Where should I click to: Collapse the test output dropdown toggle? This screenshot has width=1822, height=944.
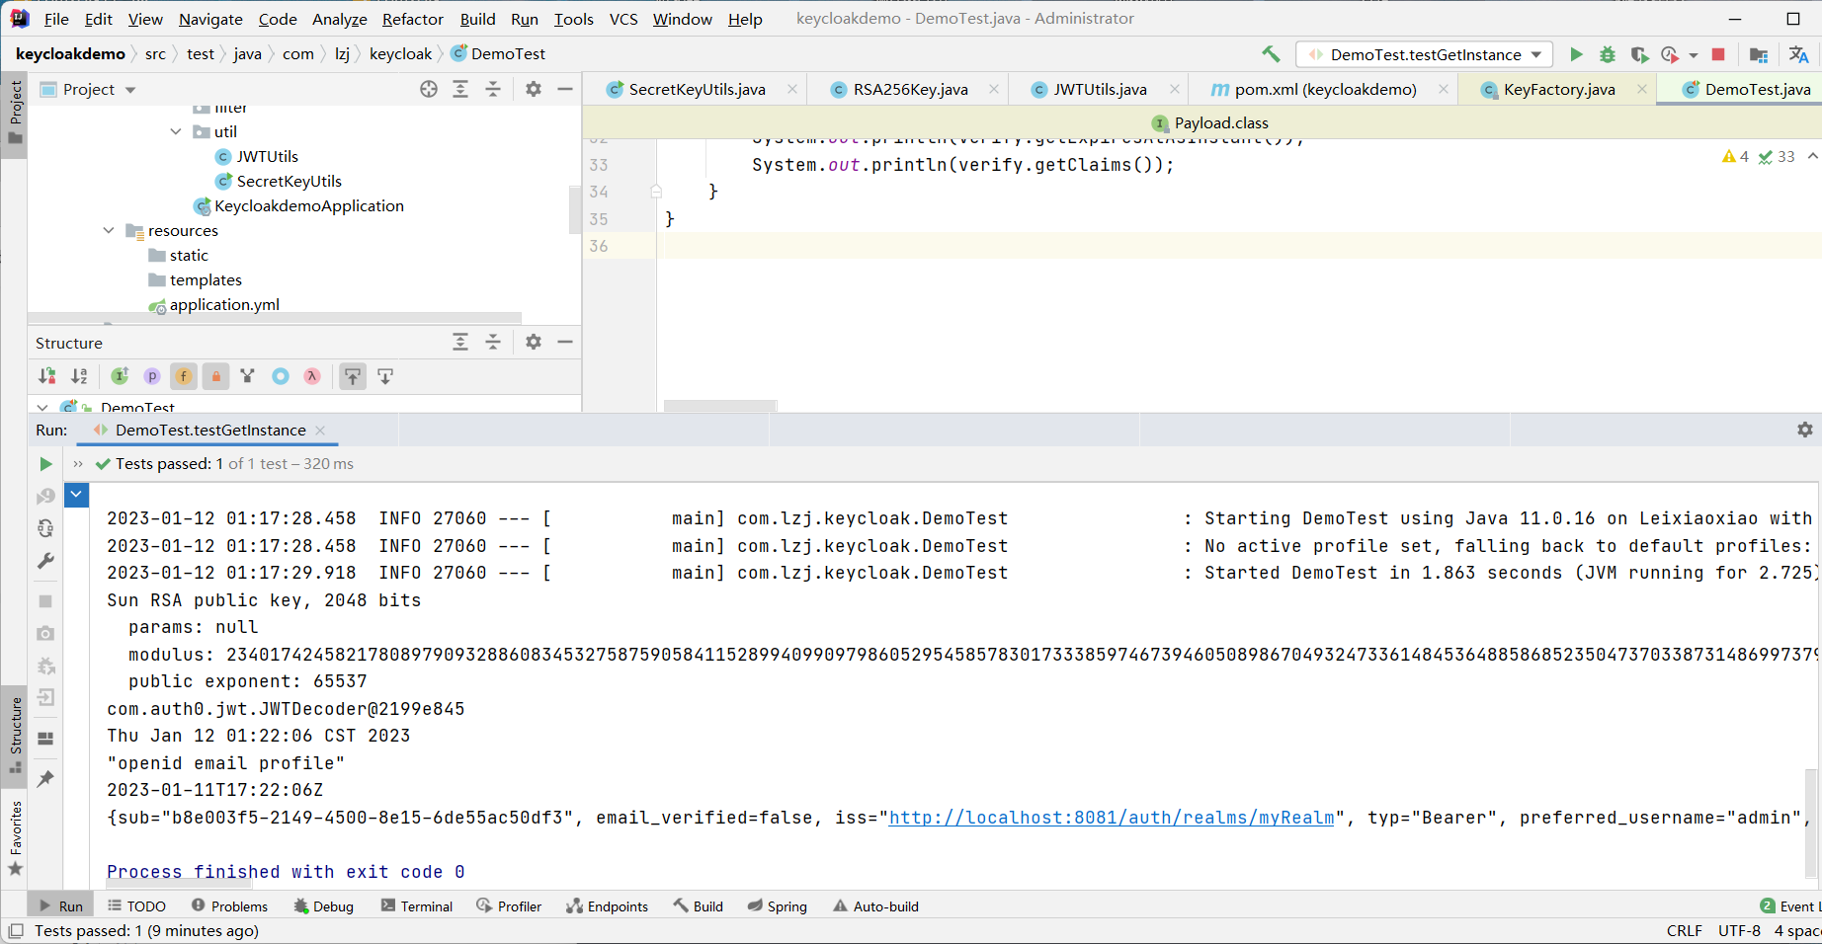(76, 495)
